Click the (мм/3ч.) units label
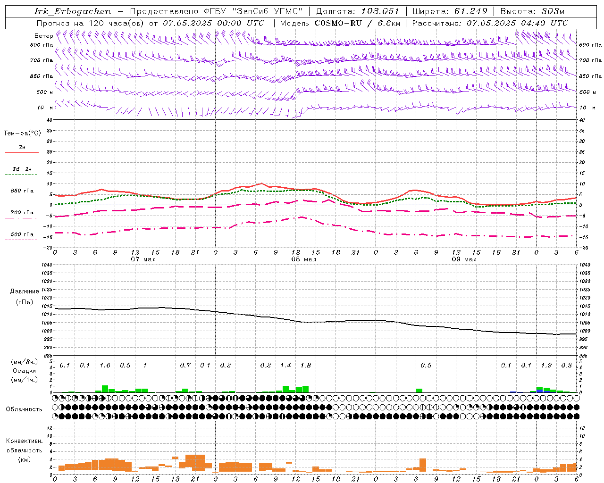This screenshot has width=604, height=483. point(25,362)
